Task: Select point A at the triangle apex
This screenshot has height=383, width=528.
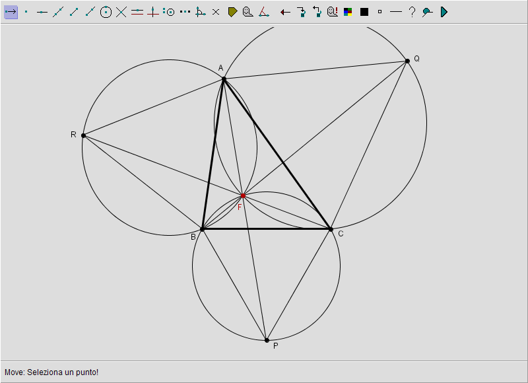Action: tap(224, 79)
